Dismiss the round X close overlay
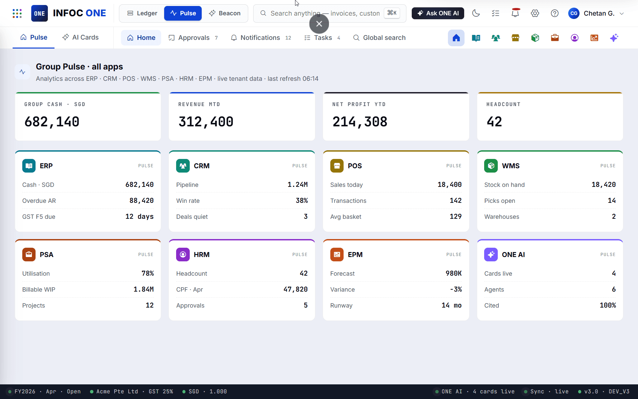Image resolution: width=638 pixels, height=399 pixels. pos(319,24)
